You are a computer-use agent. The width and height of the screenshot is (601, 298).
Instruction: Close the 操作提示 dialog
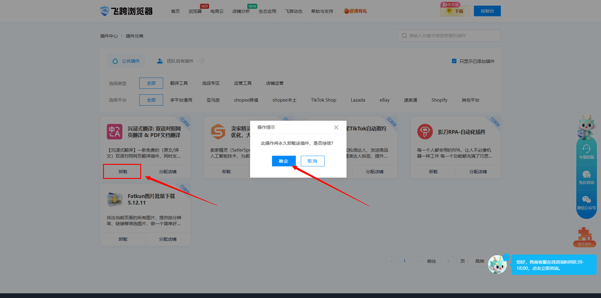336,127
